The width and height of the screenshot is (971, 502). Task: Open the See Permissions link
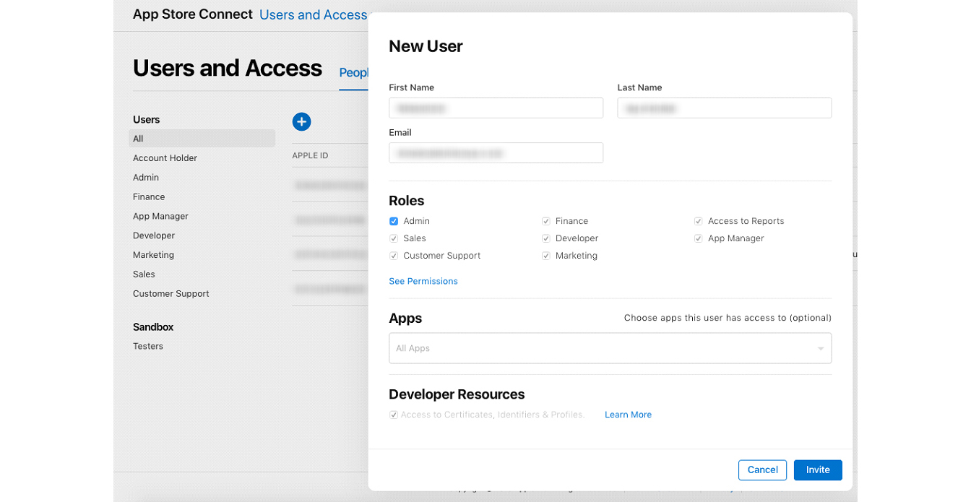point(423,282)
